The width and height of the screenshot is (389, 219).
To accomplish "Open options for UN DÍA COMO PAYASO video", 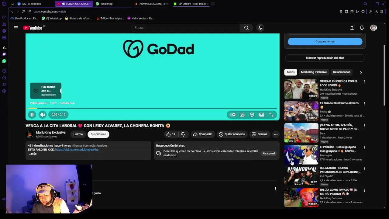I will tap(364, 190).
